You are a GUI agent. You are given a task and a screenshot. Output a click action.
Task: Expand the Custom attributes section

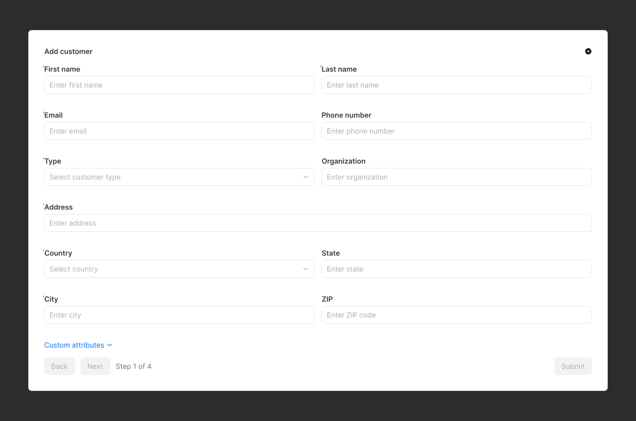click(x=74, y=345)
